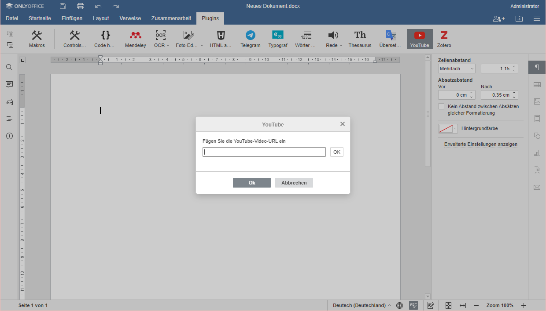Click Abbrechen in the YouTube dialog
The image size is (546, 311).
pyautogui.click(x=294, y=183)
